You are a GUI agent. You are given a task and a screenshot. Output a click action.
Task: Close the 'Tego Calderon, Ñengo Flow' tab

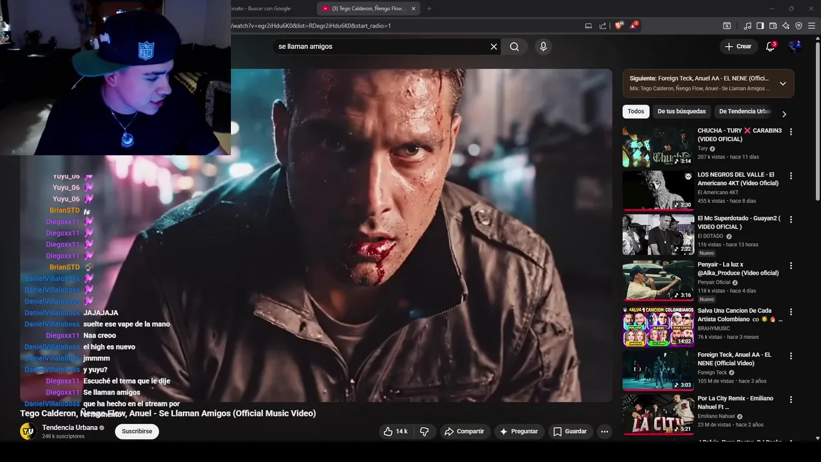coord(414,8)
